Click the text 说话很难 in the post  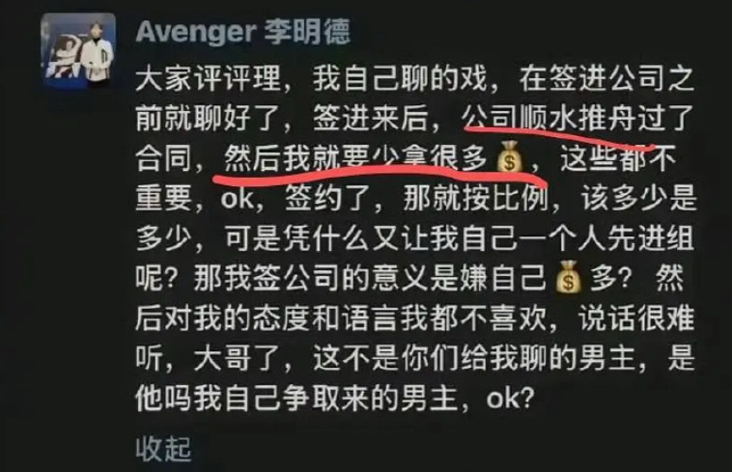point(635,319)
